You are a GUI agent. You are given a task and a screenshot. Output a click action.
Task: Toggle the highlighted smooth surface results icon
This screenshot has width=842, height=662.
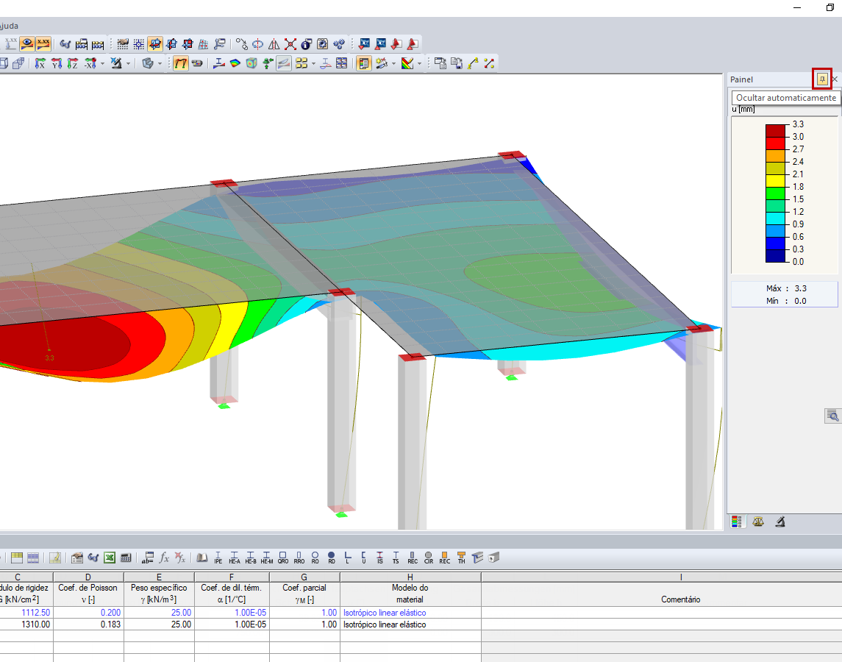(x=284, y=63)
